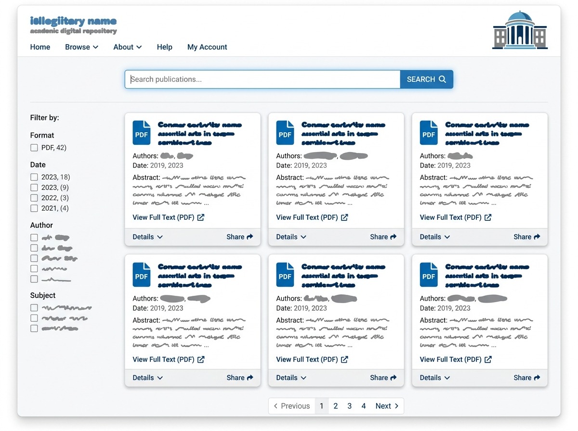This screenshot has height=431, width=578.
Task: Click the external-link icon on the top-middle card
Action: [x=344, y=217]
